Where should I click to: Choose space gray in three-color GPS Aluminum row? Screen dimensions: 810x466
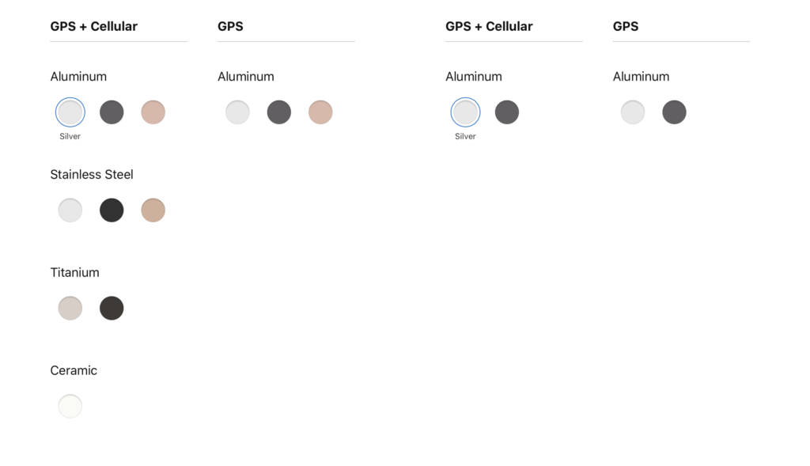click(x=279, y=112)
